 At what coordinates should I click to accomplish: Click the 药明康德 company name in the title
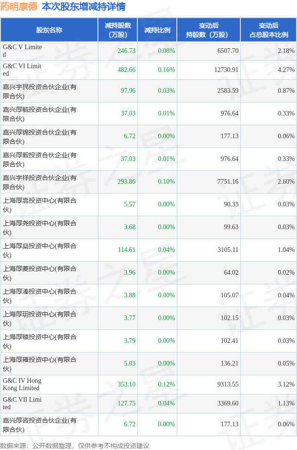pyautogui.click(x=19, y=6)
